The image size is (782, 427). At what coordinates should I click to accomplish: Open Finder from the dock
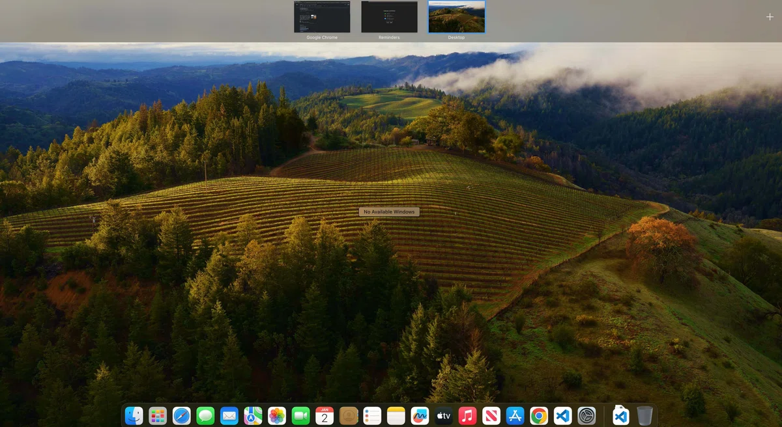coord(134,415)
